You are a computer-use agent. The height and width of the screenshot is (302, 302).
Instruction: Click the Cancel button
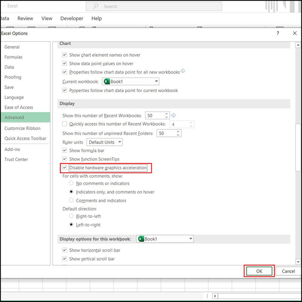pos(288,271)
